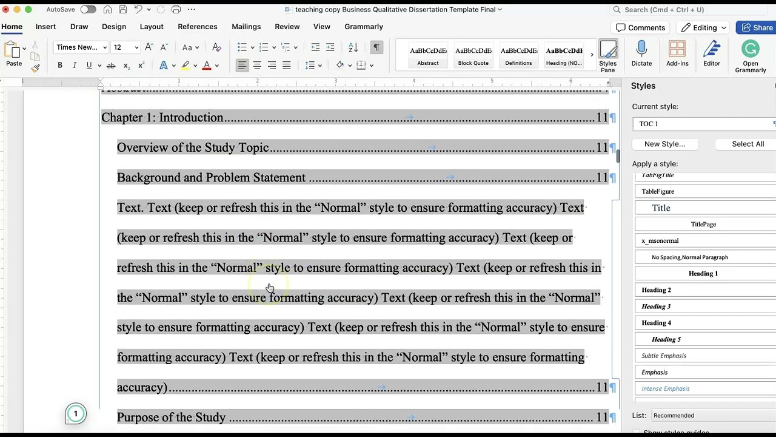The image size is (776, 437).
Task: Open the line spacing dropdown
Action: point(313,66)
